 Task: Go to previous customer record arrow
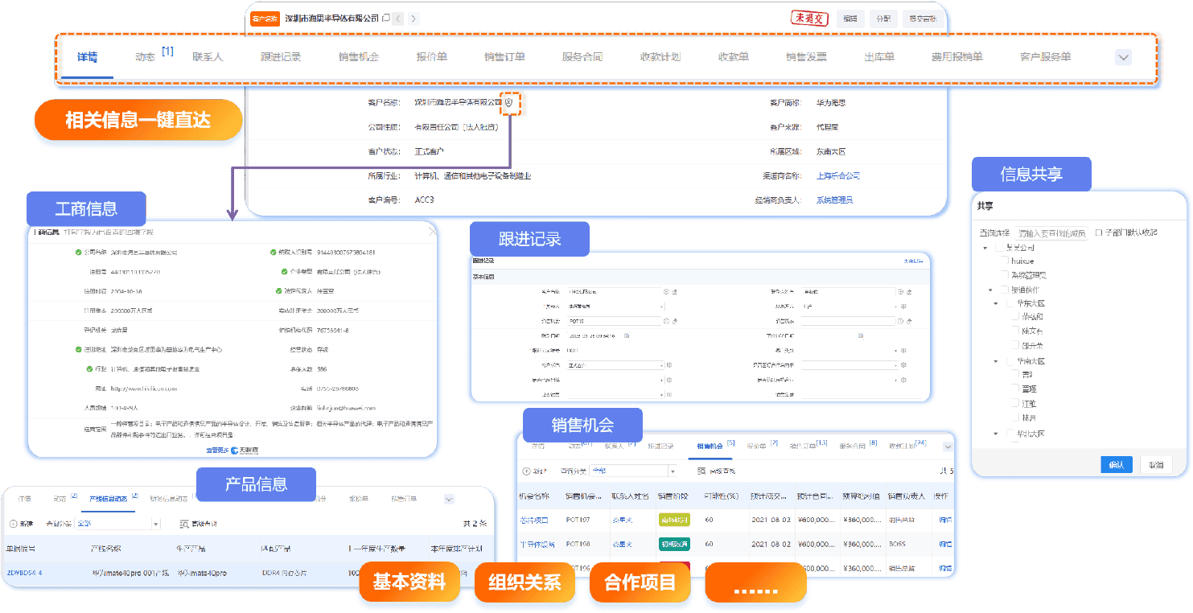397,19
